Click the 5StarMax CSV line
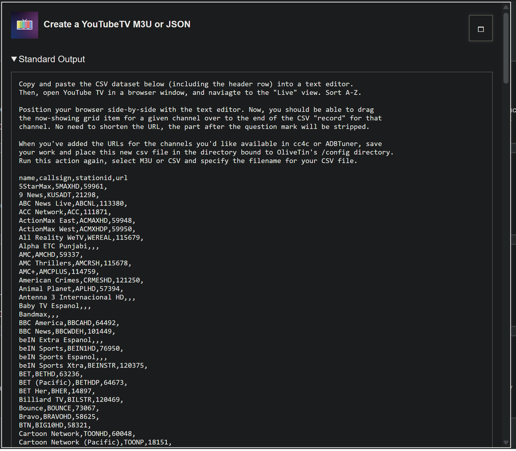The height and width of the screenshot is (451, 516). click(63, 186)
